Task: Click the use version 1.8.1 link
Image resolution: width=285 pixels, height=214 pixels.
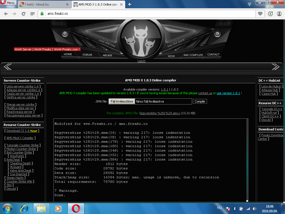Action: coord(228,93)
